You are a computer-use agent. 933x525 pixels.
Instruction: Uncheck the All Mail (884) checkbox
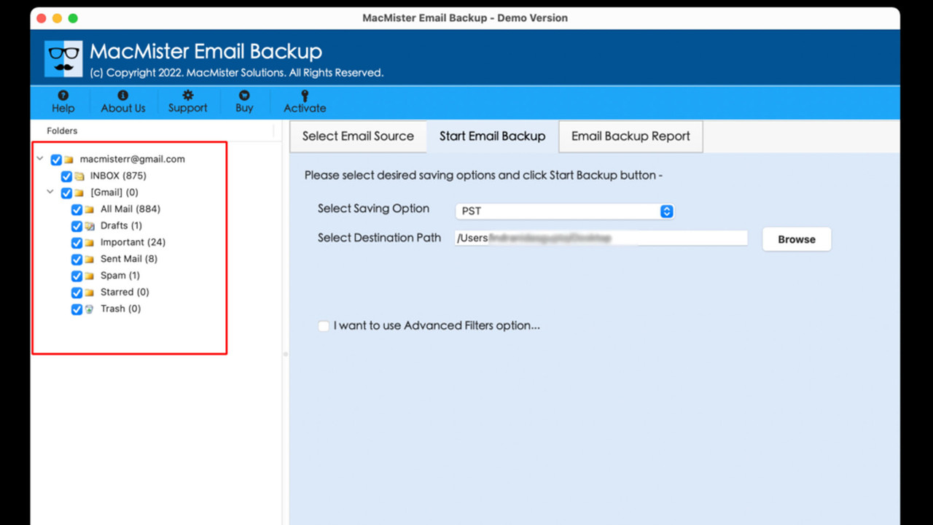pos(77,209)
